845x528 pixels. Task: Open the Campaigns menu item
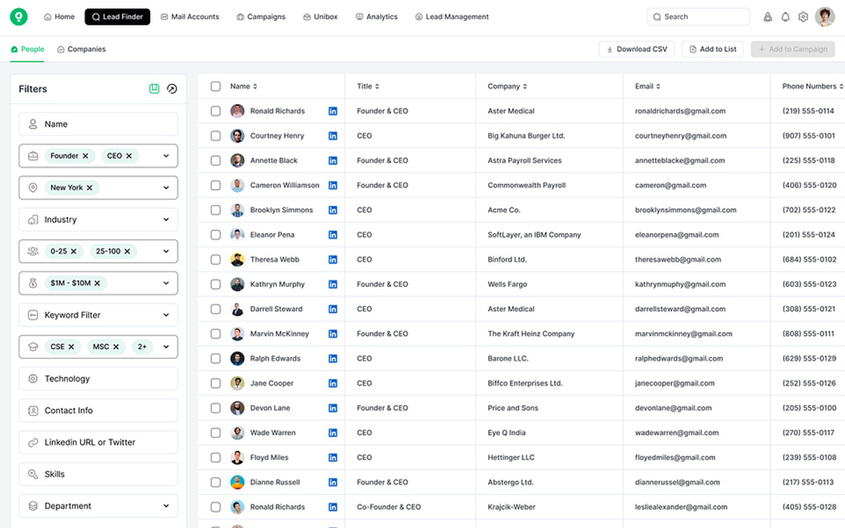pos(261,16)
